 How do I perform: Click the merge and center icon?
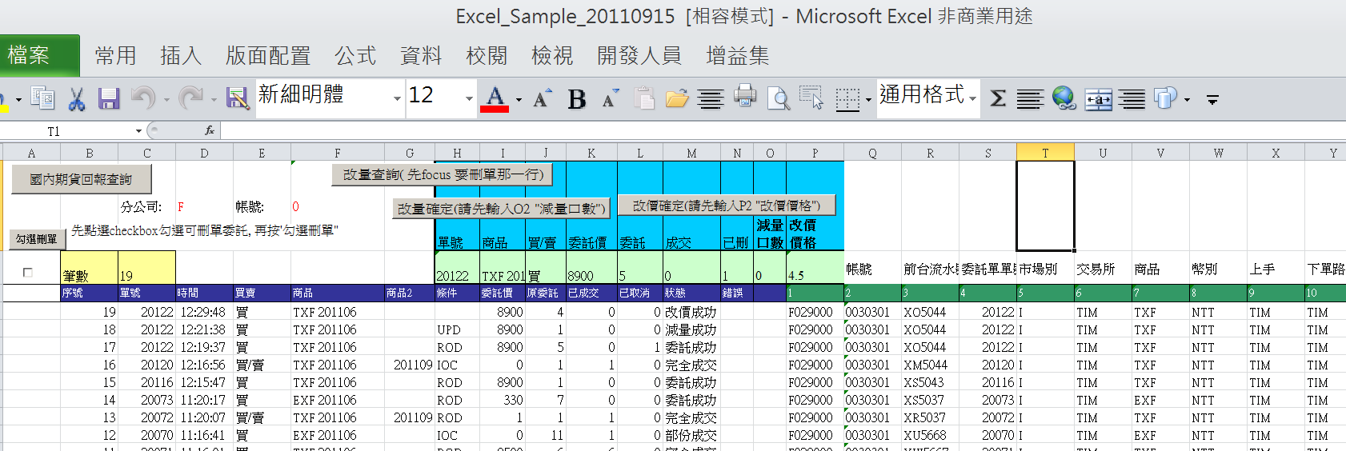tap(1099, 99)
